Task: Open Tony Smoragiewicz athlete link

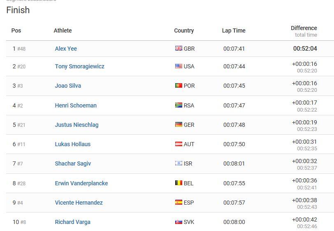Action: [79, 66]
